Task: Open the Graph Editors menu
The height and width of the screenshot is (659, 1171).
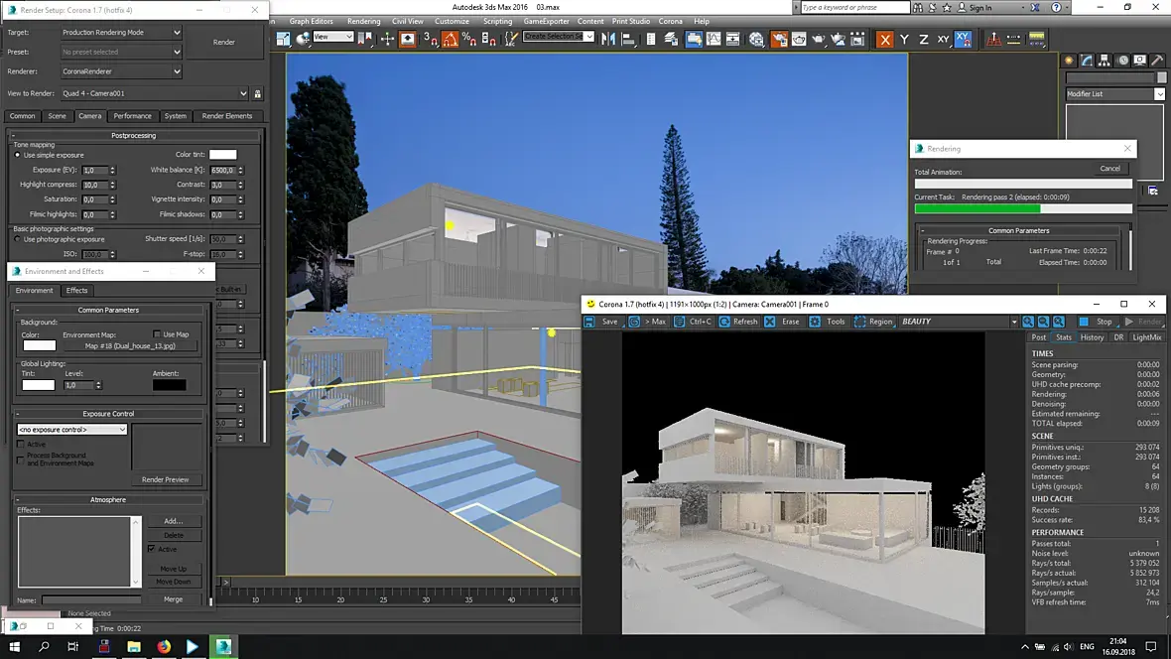Action: pos(311,22)
